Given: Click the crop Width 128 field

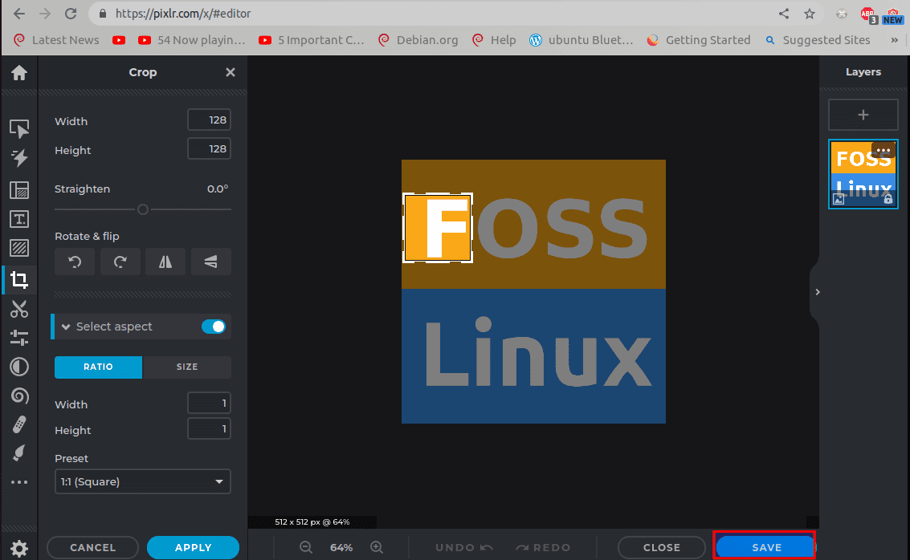Looking at the screenshot, I should 209,120.
